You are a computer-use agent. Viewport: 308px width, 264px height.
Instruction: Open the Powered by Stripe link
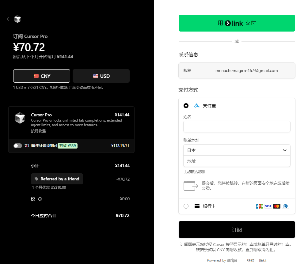point(222,260)
